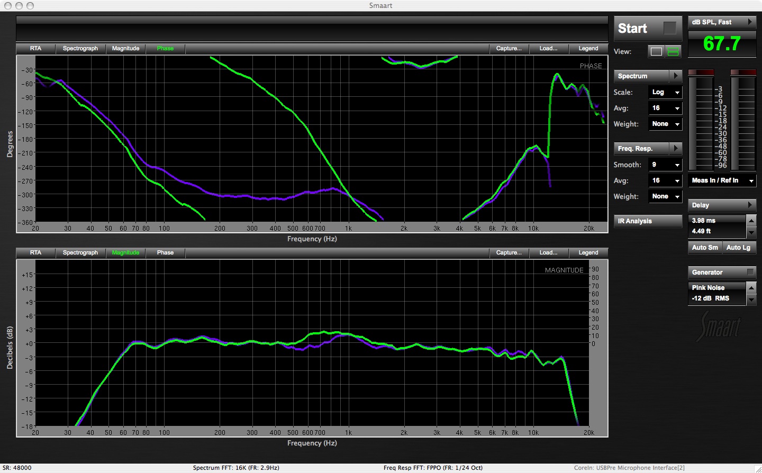Click the Start measurement indicator square
Viewport: 762px width, 473px height.
(669, 28)
